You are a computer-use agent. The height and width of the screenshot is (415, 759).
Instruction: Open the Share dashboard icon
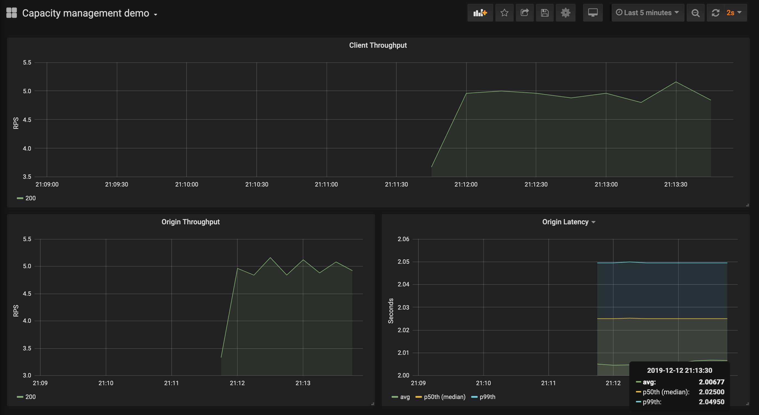coord(524,13)
